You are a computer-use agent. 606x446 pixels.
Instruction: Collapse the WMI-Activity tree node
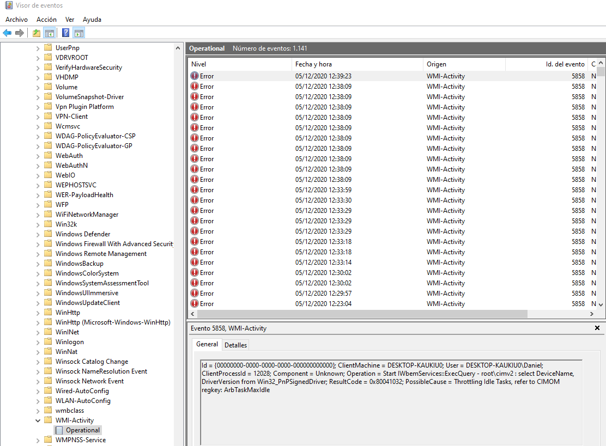38,420
